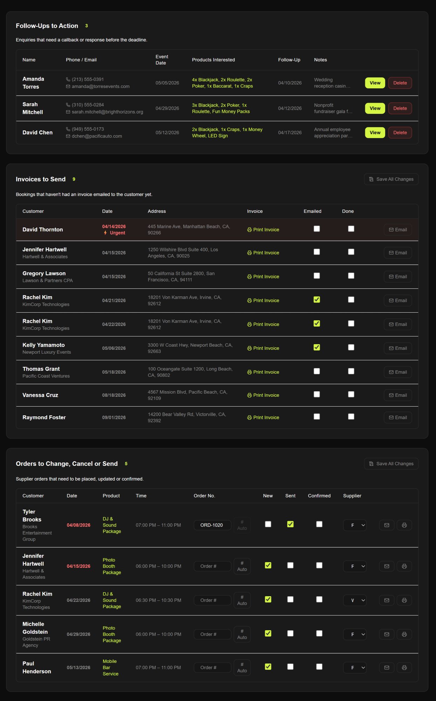The image size is (436, 701).
Task: Delete the David Chen follow-up
Action: pos(400,132)
